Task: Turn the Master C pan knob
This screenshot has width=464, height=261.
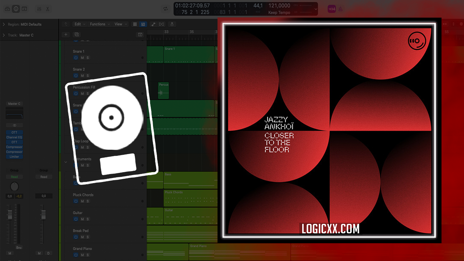Action: [x=14, y=187]
